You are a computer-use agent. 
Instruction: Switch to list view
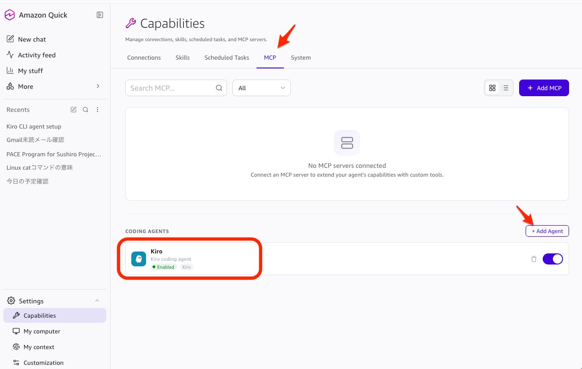(506, 88)
